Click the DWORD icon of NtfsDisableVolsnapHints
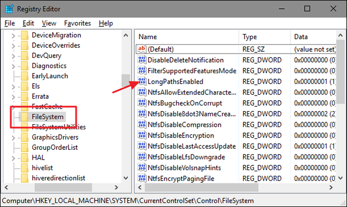Screen dimensions: 347x207 click(x=142, y=167)
